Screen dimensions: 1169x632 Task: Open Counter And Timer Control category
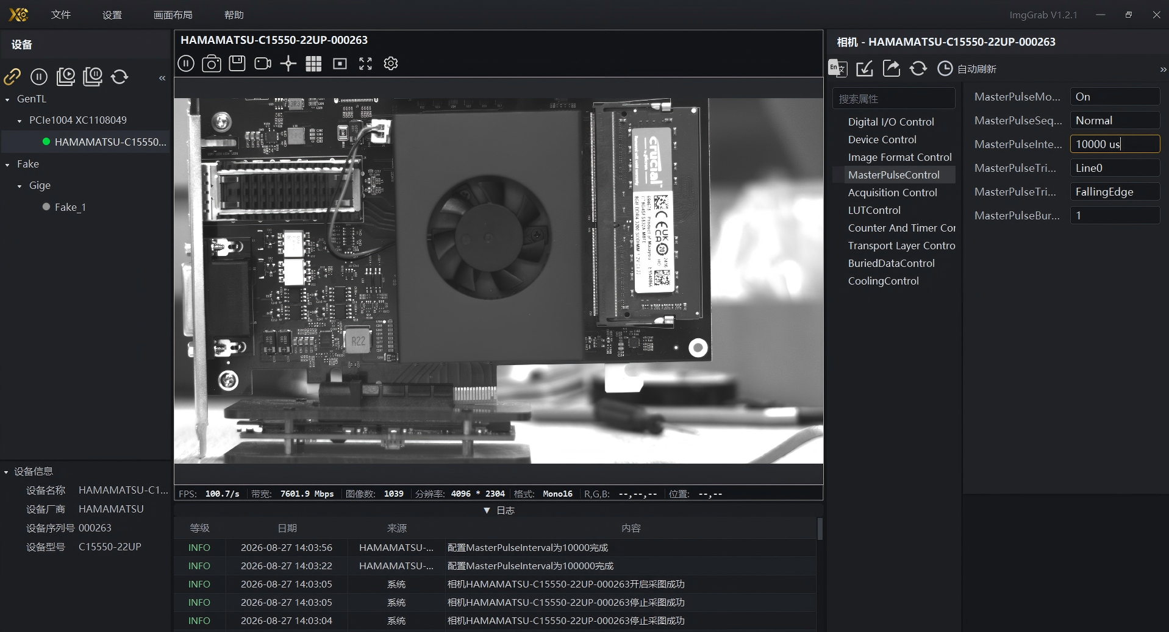point(901,228)
